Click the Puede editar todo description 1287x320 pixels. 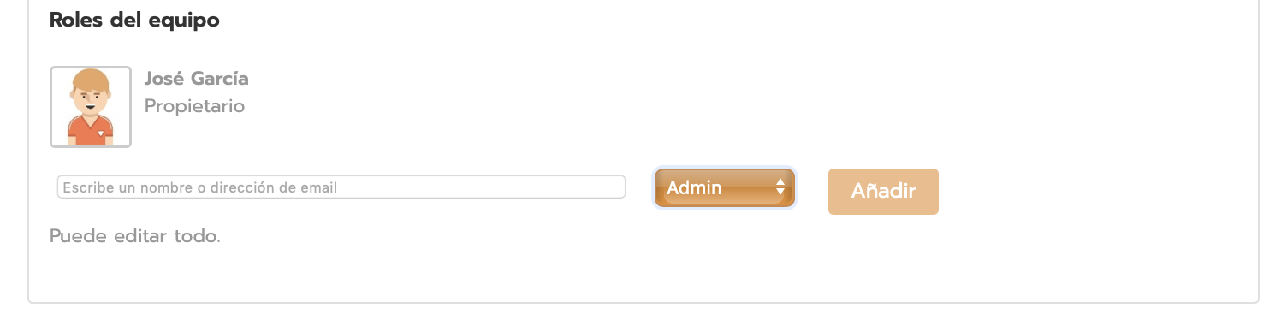pyautogui.click(x=135, y=236)
